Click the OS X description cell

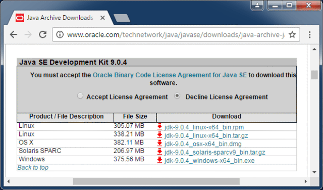(x=26, y=142)
